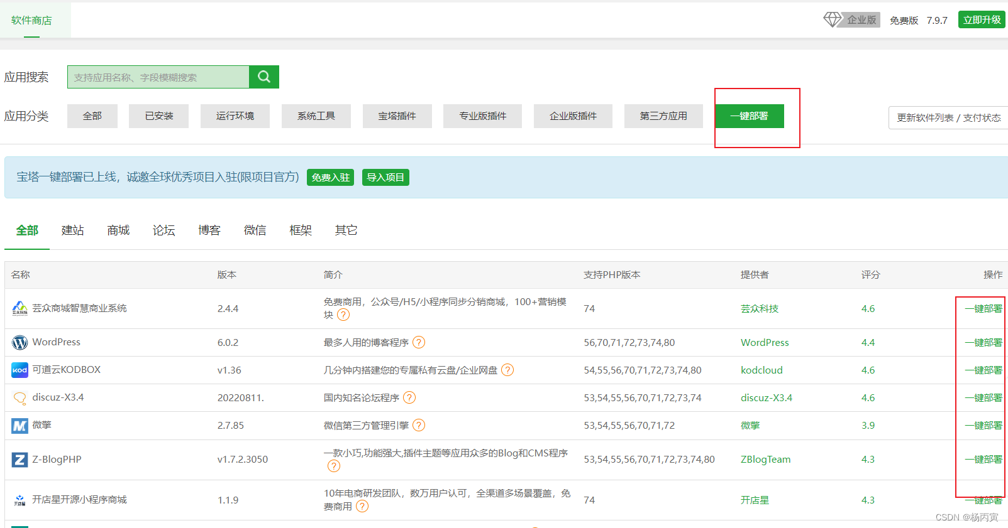This screenshot has height=528, width=1008.
Task: Open the 开店星 provider link
Action: pos(755,500)
